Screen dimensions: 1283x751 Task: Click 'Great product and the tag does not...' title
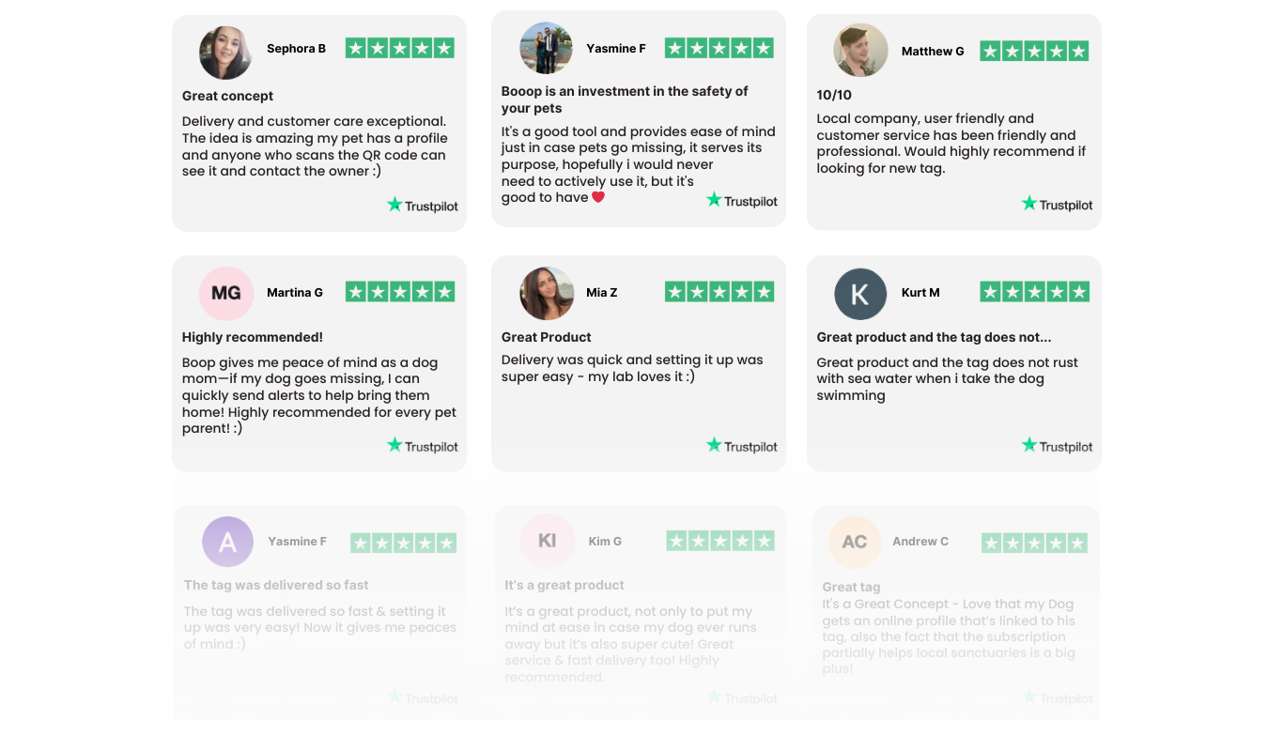point(934,337)
